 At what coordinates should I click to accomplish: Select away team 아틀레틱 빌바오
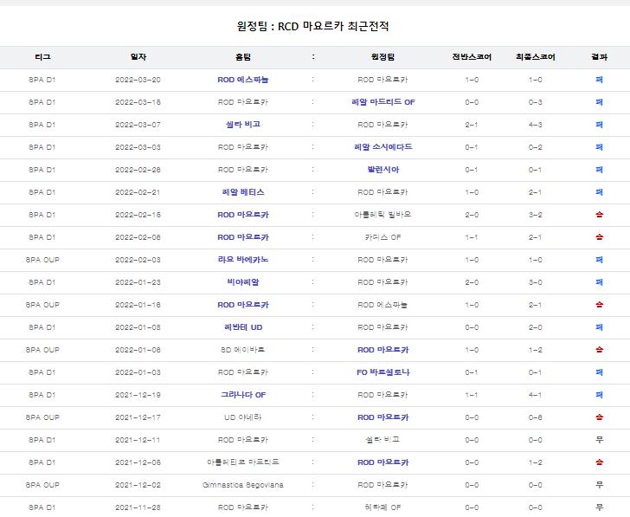tap(382, 215)
